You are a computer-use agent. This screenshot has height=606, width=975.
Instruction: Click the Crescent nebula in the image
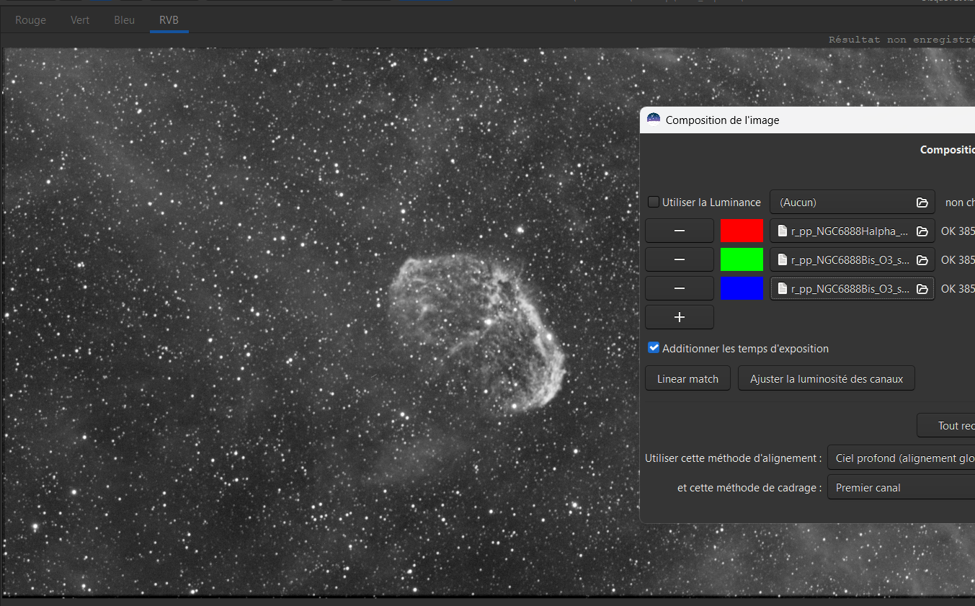[476, 331]
